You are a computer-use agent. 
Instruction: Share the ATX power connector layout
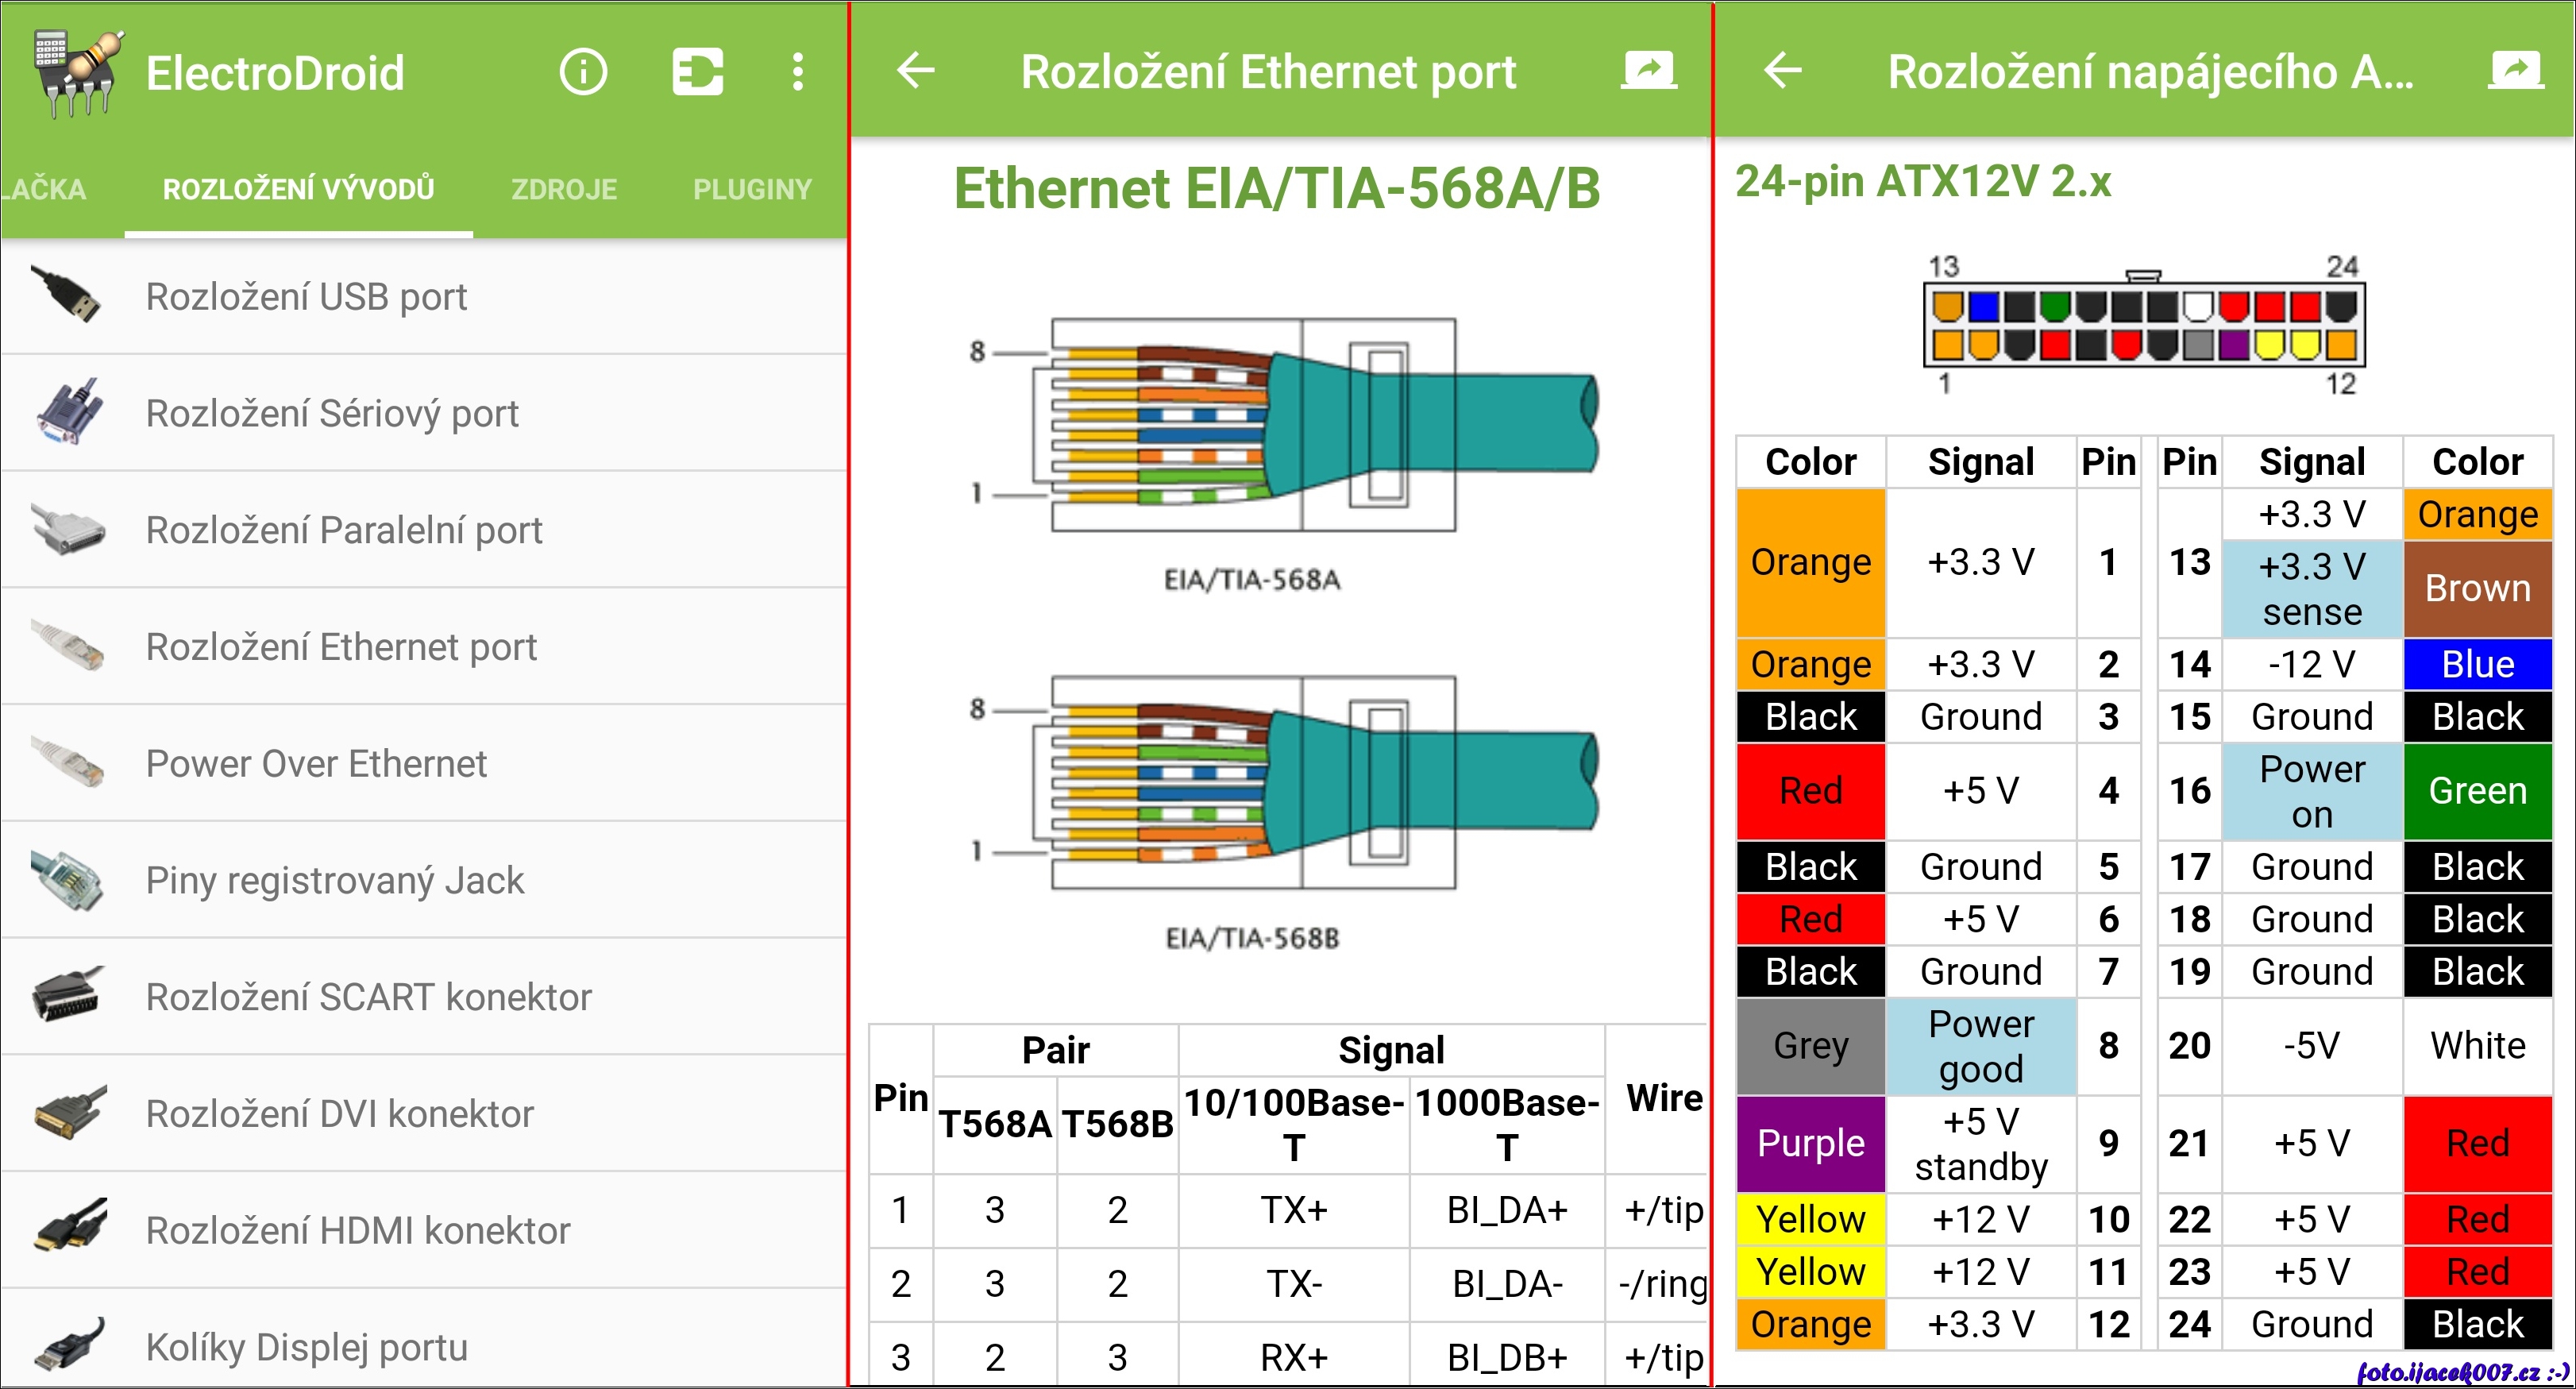click(x=2515, y=70)
